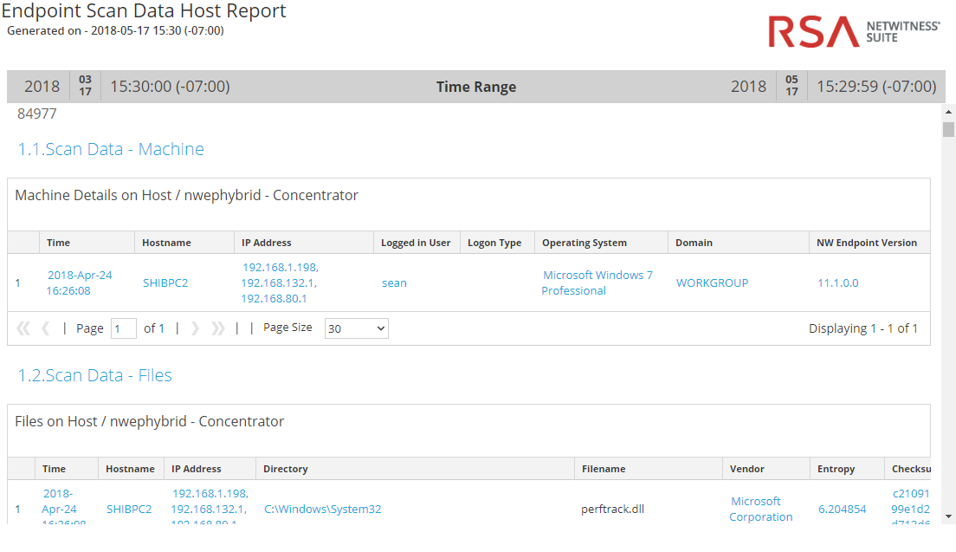
Task: Sort by the Filename column header
Action: pos(603,469)
